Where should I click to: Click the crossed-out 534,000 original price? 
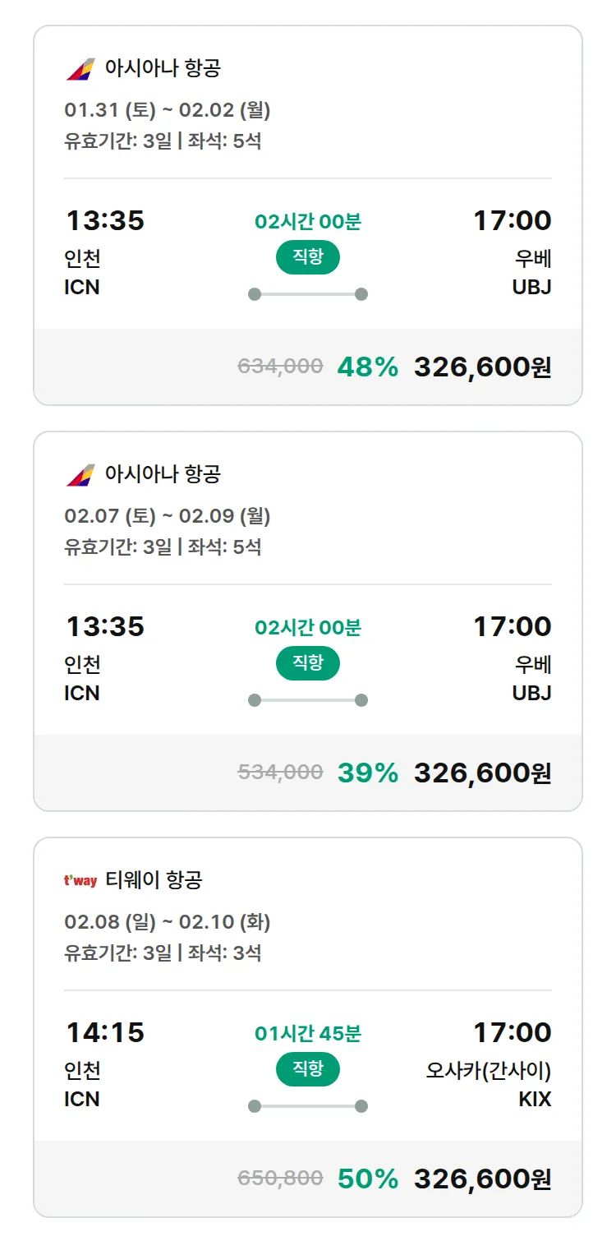point(280,773)
